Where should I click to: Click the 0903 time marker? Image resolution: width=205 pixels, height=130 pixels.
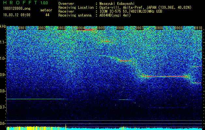click(x=61, y=28)
